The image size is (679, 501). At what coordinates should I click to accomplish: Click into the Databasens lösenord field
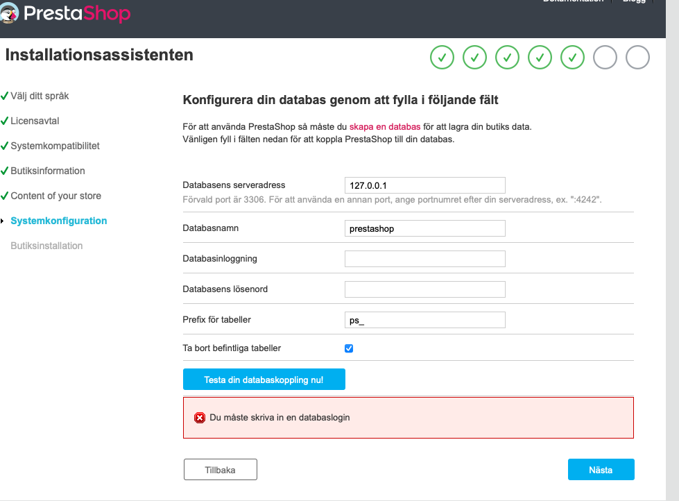pos(424,289)
